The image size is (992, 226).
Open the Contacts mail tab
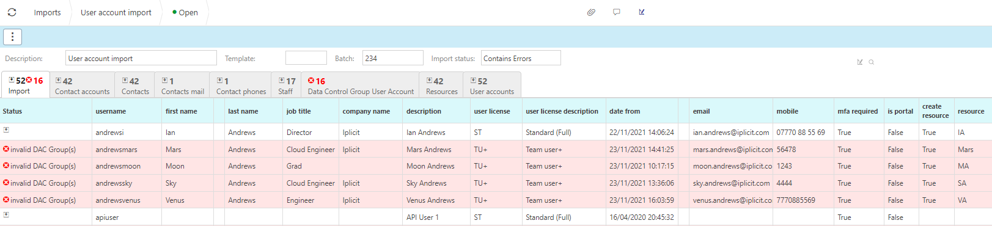(182, 86)
